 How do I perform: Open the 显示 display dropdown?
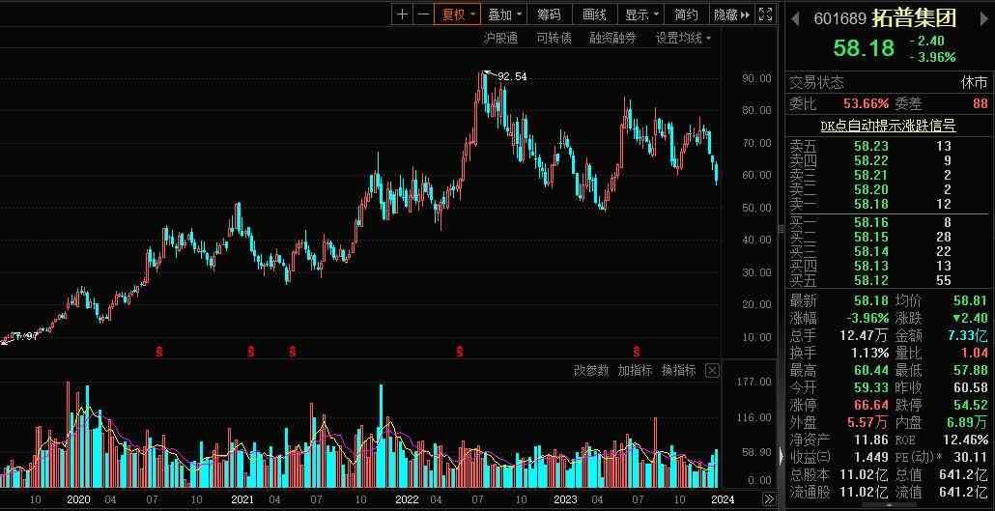(x=642, y=14)
